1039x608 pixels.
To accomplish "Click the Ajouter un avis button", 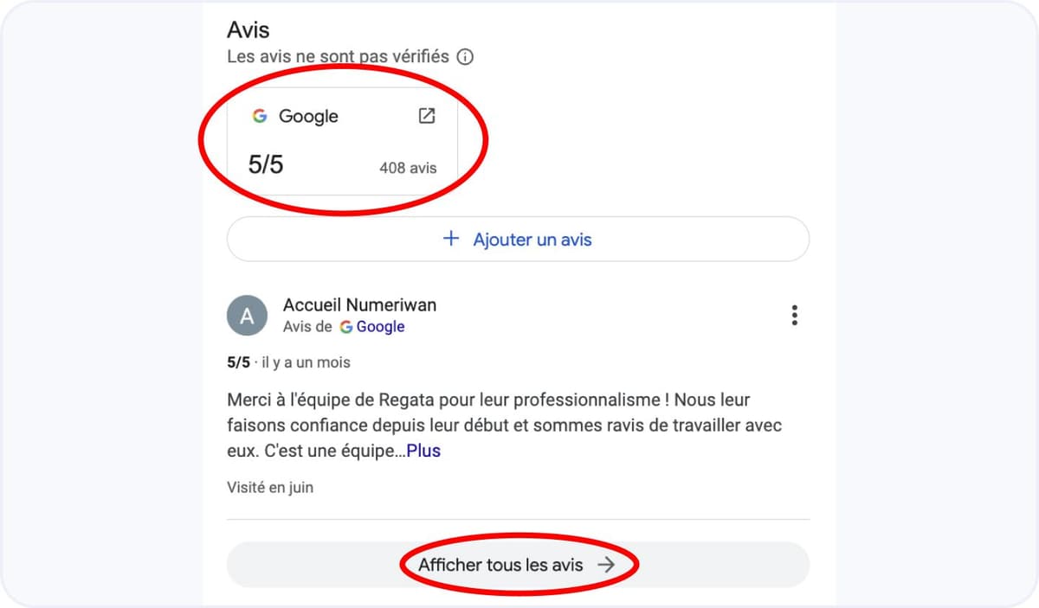I will tap(518, 239).
